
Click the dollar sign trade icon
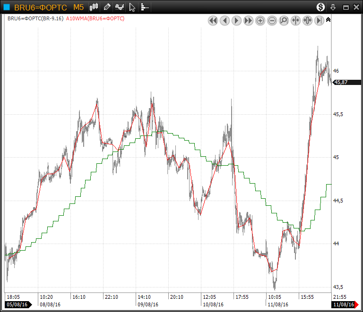[321, 7]
